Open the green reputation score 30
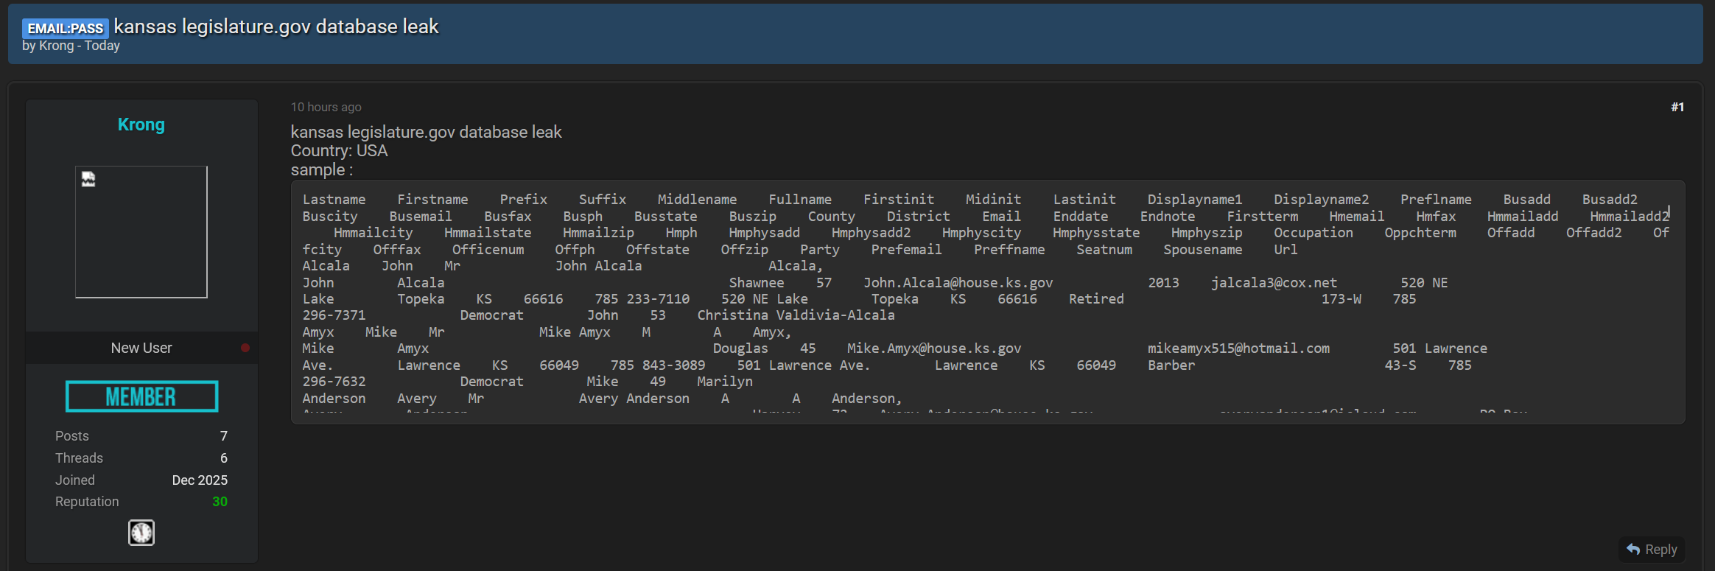The image size is (1715, 571). point(220,502)
